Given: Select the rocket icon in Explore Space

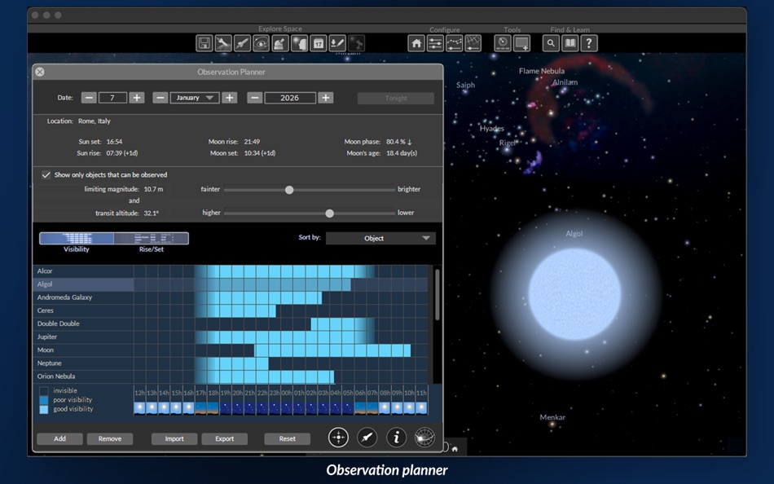Looking at the screenshot, I should (242, 43).
